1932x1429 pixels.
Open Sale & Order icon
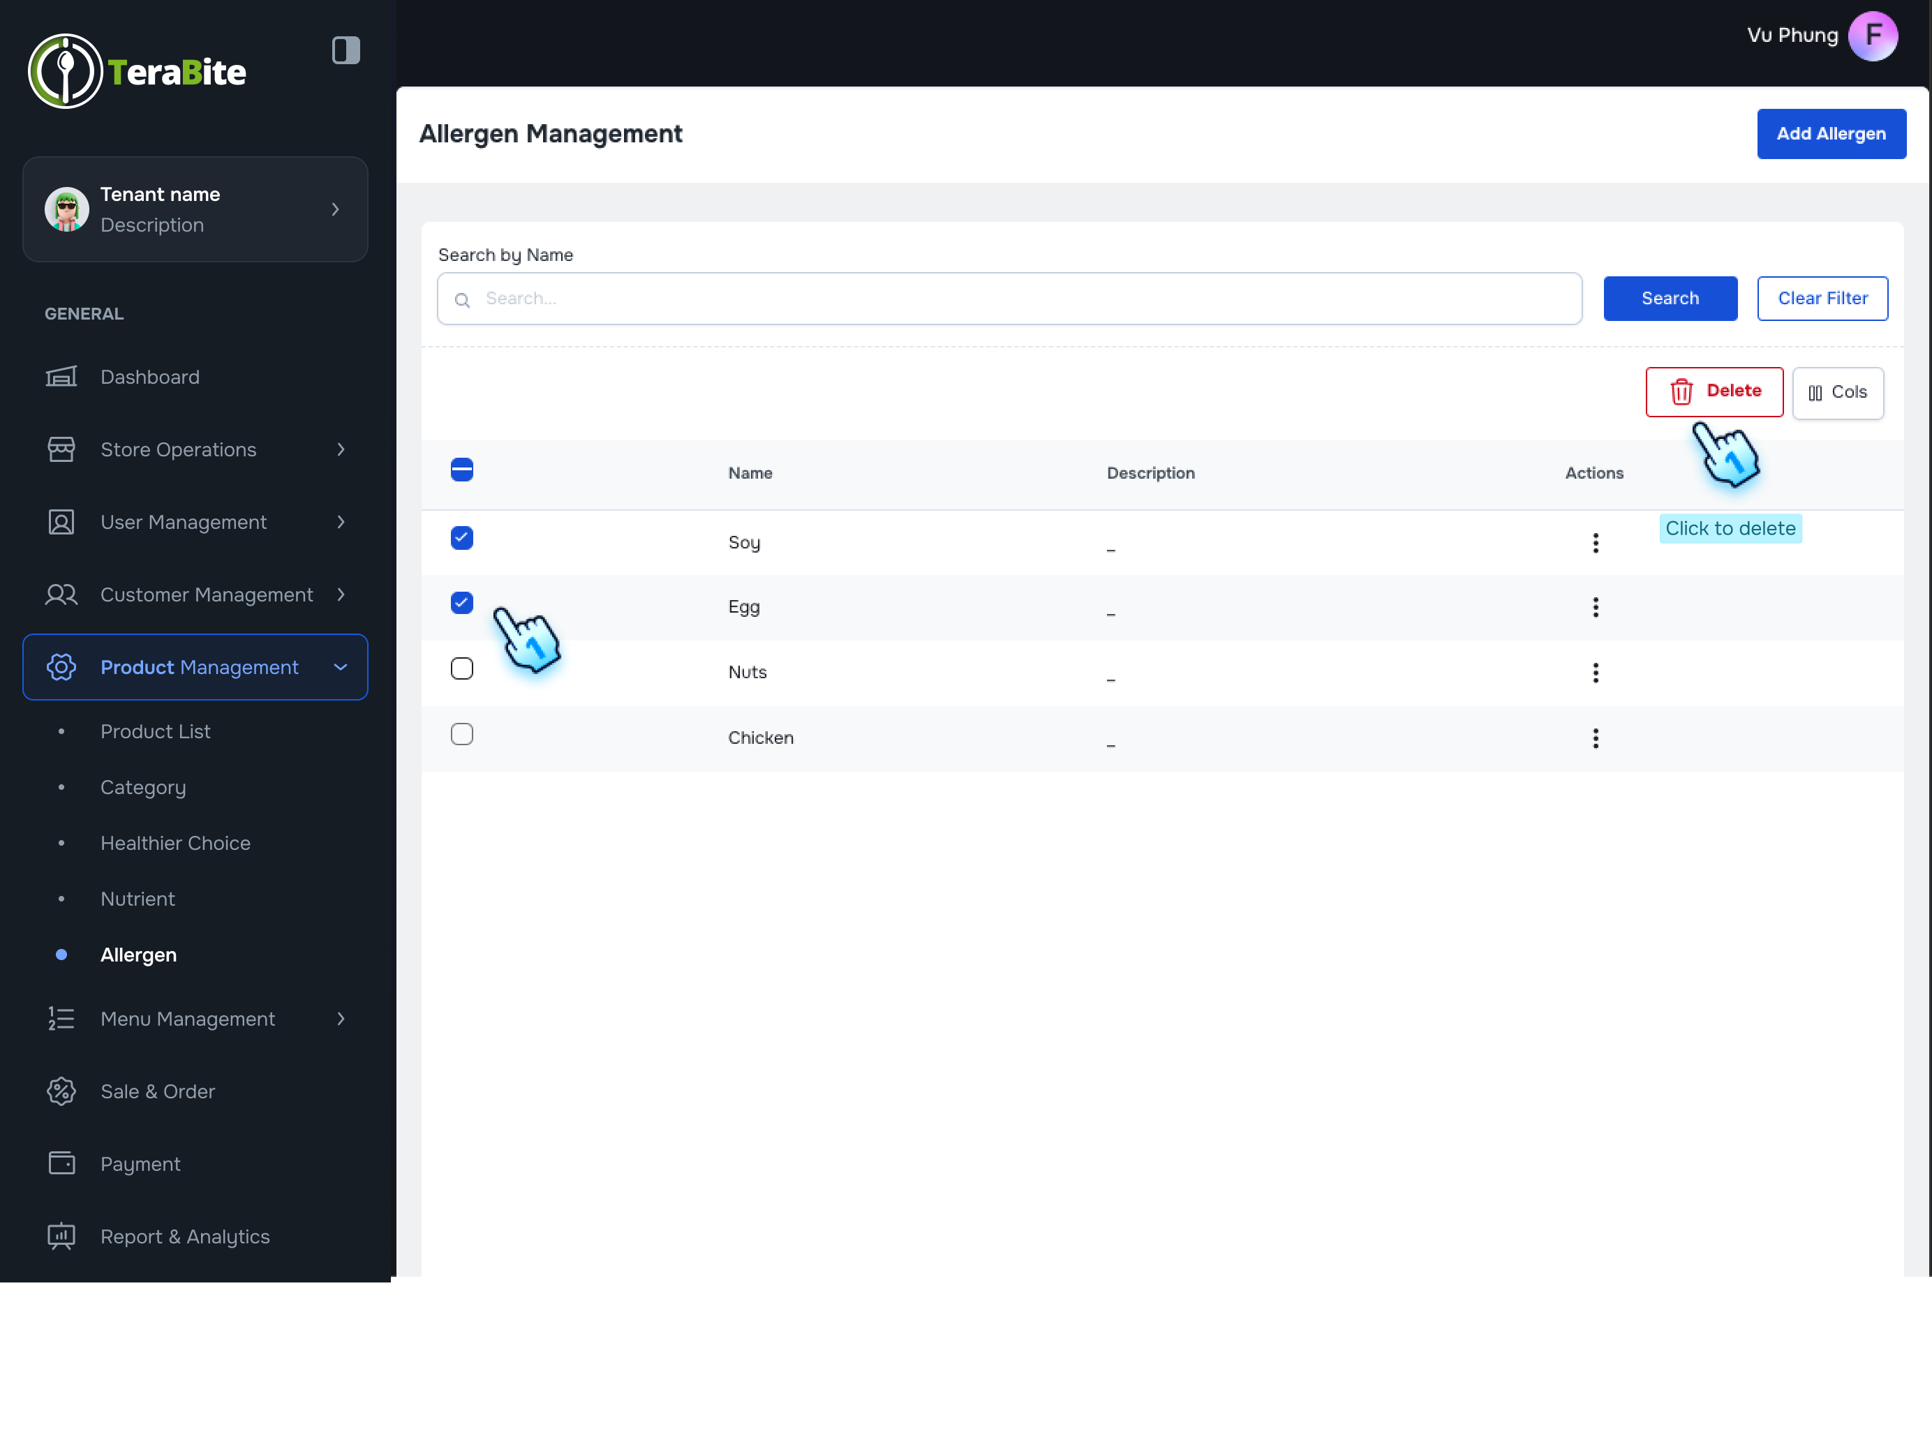[61, 1092]
